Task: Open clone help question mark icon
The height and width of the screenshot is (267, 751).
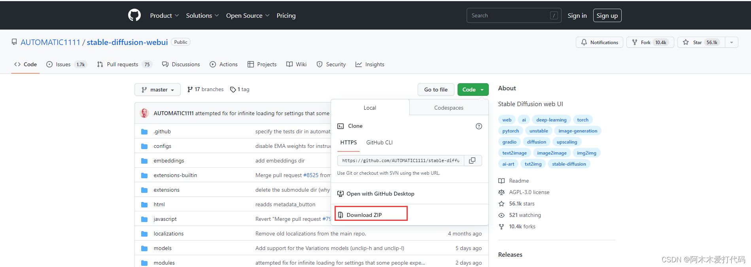Action: tap(479, 126)
